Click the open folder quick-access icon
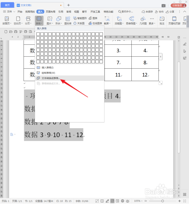189x204 pixels. tap(11, 32)
